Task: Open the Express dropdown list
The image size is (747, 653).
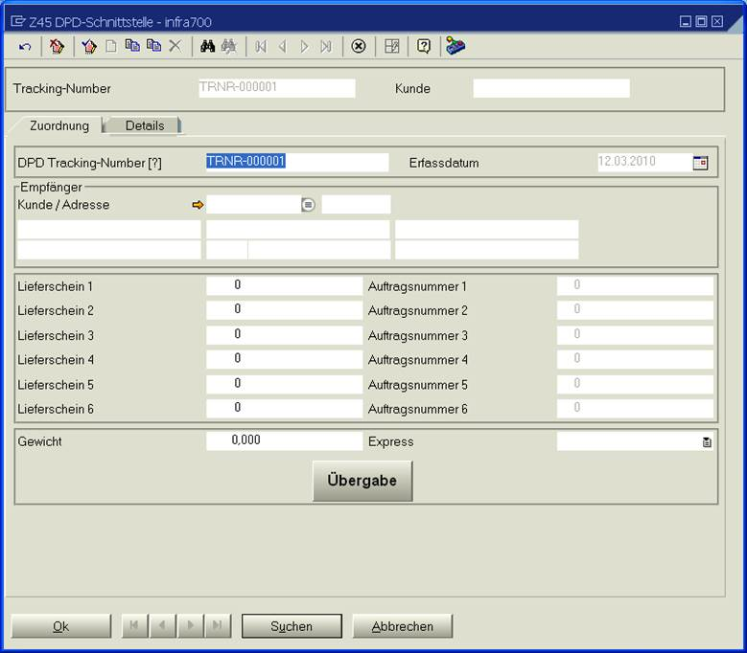Action: tap(707, 442)
